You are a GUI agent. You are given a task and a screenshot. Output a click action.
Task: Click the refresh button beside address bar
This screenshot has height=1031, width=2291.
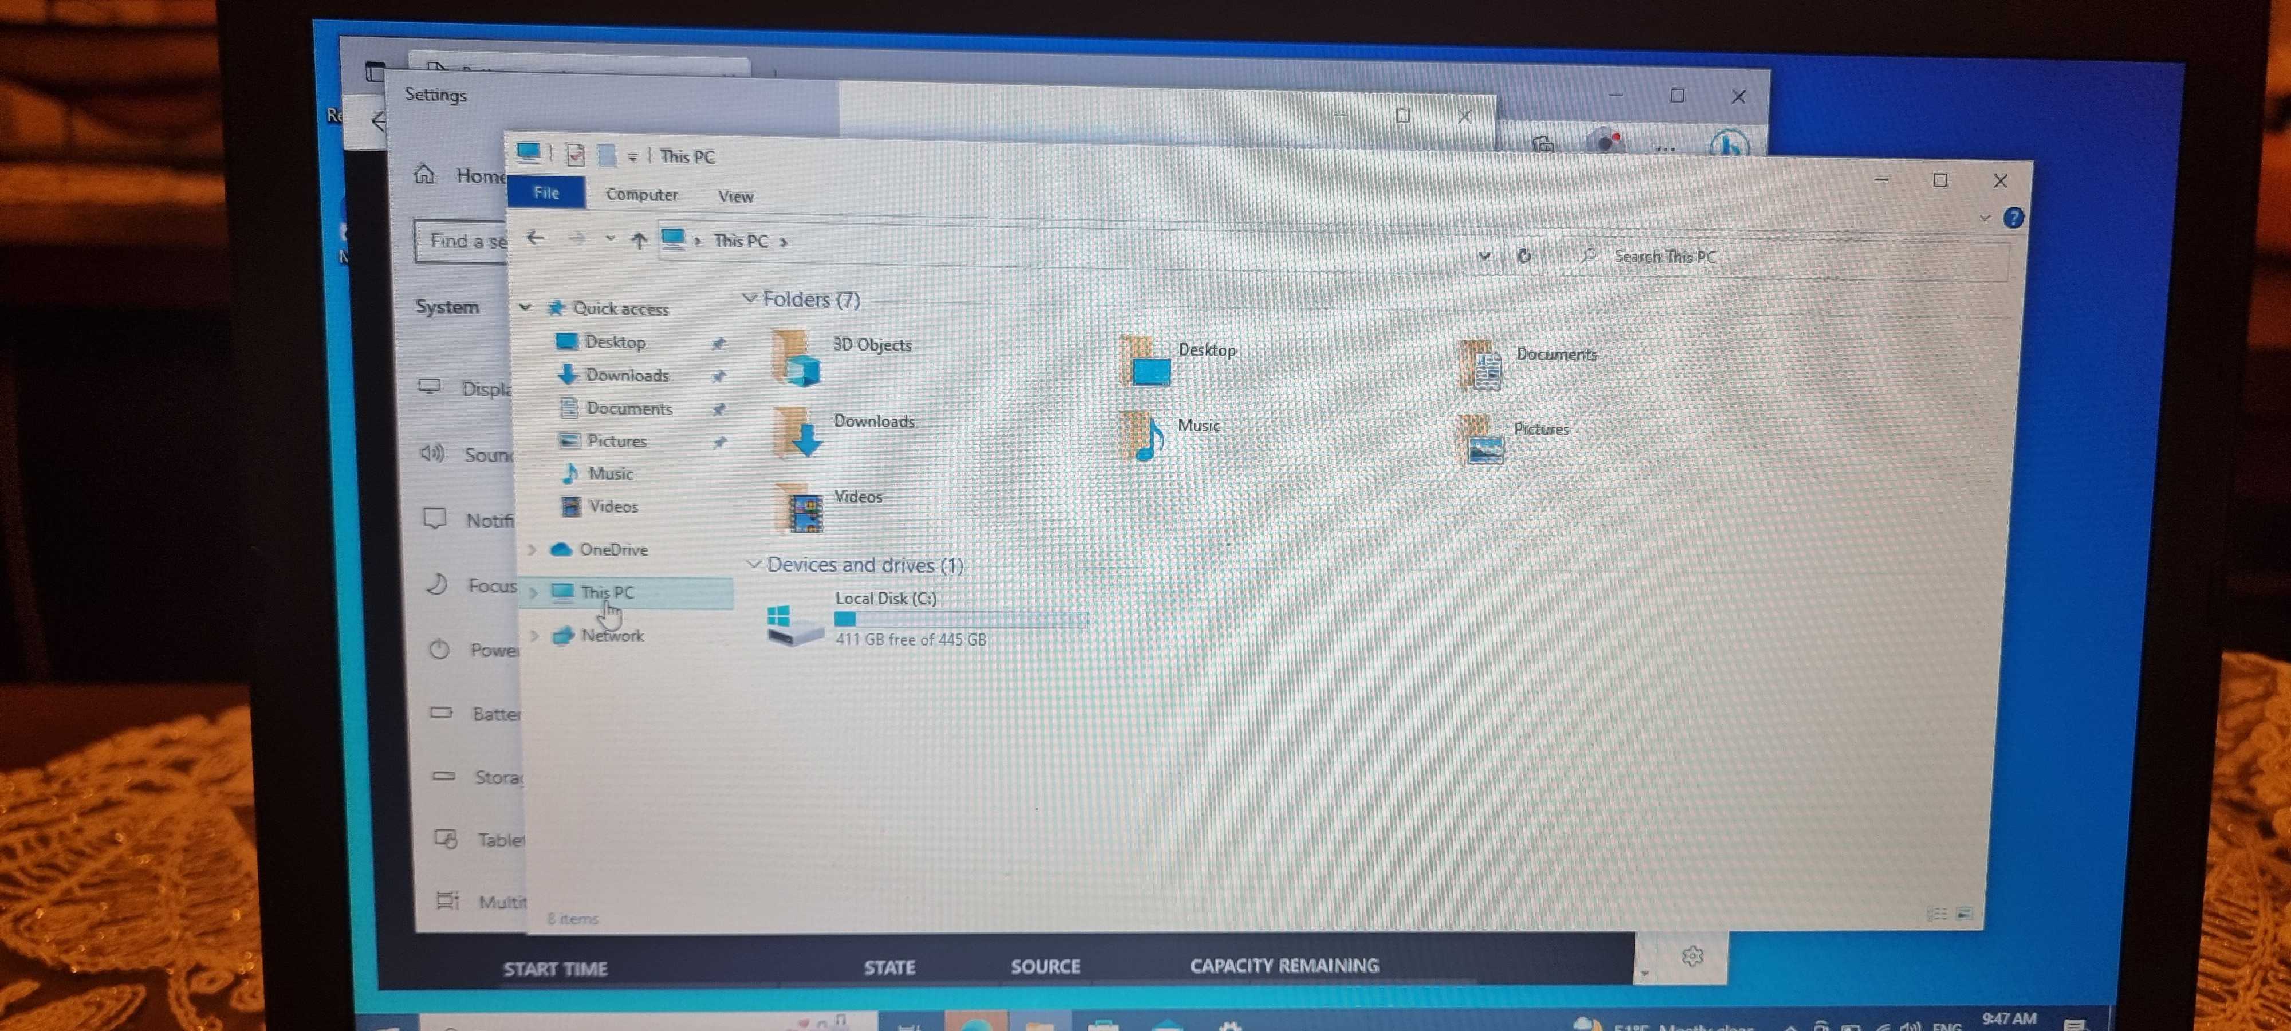[1524, 256]
